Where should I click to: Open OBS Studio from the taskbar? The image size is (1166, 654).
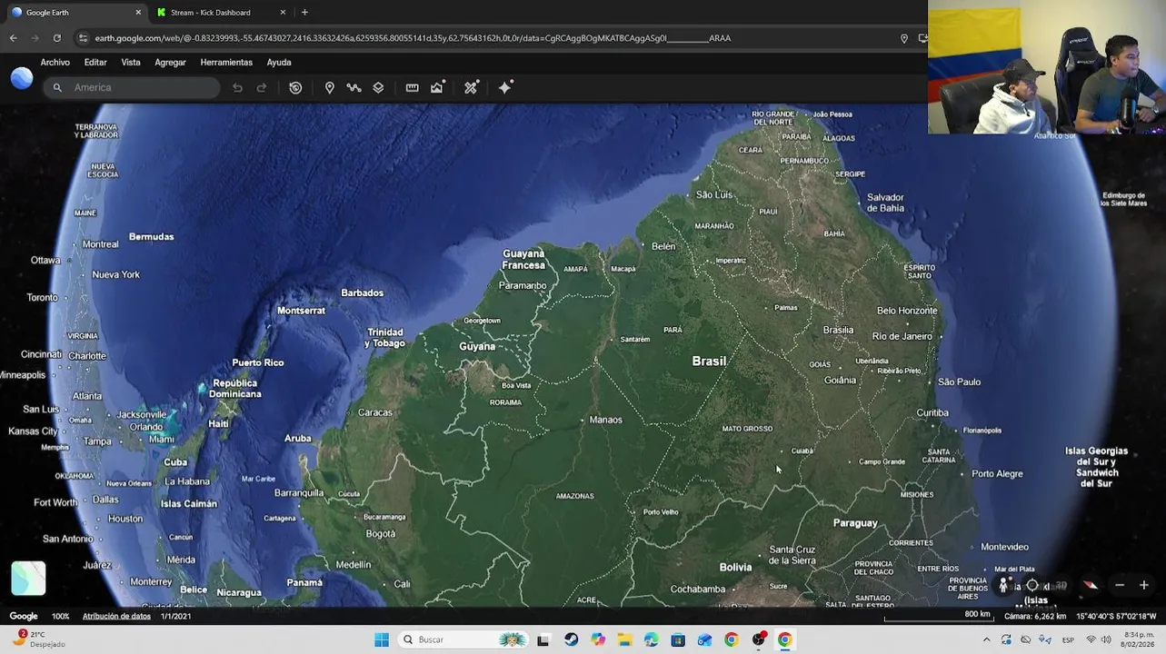point(758,640)
